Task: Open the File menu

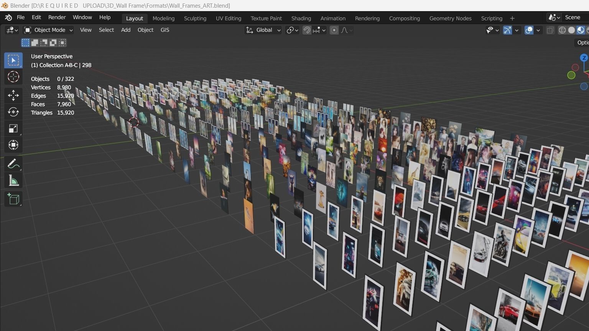Action: 21,18
